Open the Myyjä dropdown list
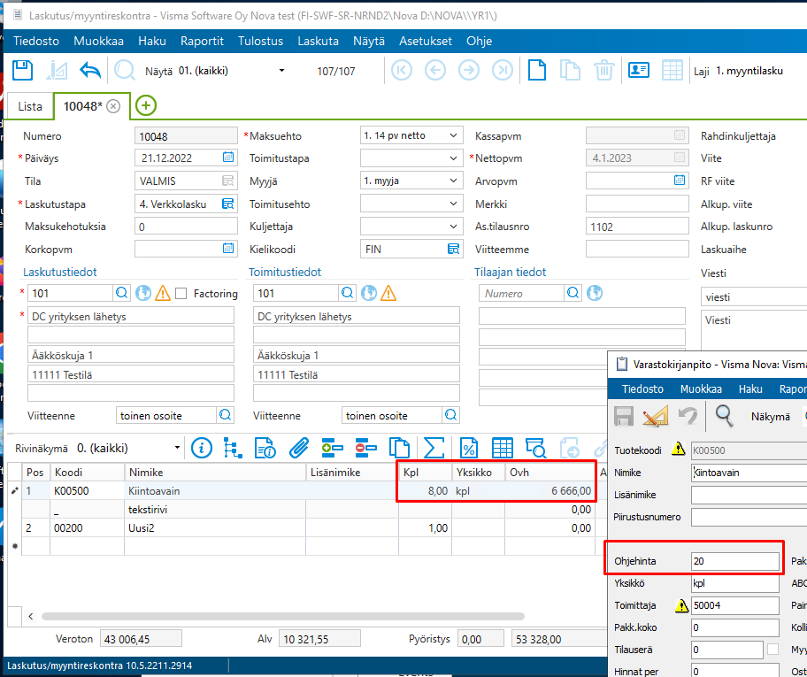 [x=453, y=181]
